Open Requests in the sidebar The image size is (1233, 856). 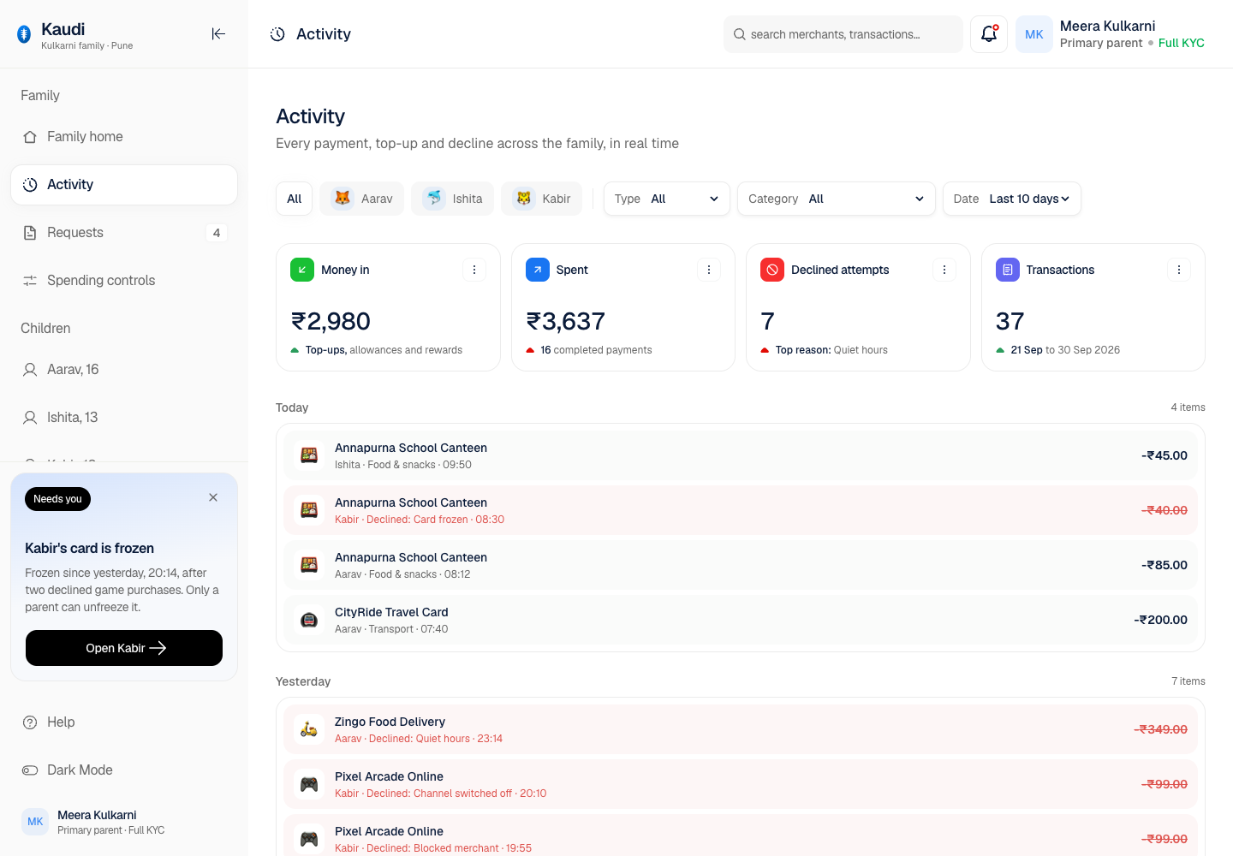(124, 233)
